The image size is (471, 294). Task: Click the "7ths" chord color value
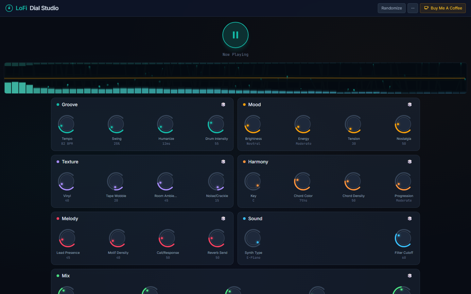[x=303, y=201]
